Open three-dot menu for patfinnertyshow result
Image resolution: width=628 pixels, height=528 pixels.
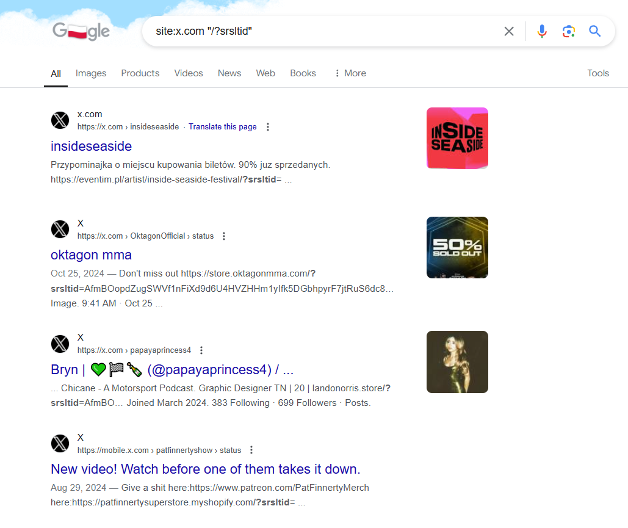click(x=251, y=450)
